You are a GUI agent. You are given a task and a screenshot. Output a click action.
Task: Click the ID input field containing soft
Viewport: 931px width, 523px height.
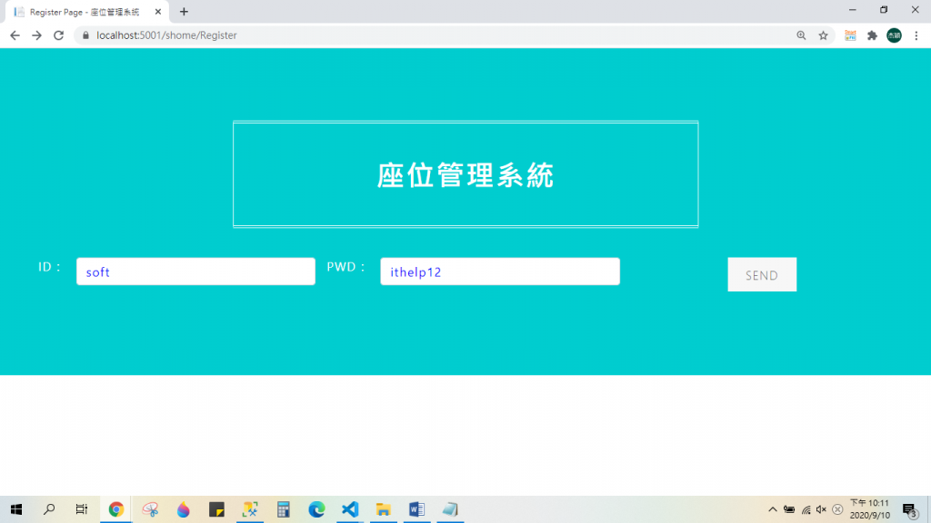click(195, 271)
